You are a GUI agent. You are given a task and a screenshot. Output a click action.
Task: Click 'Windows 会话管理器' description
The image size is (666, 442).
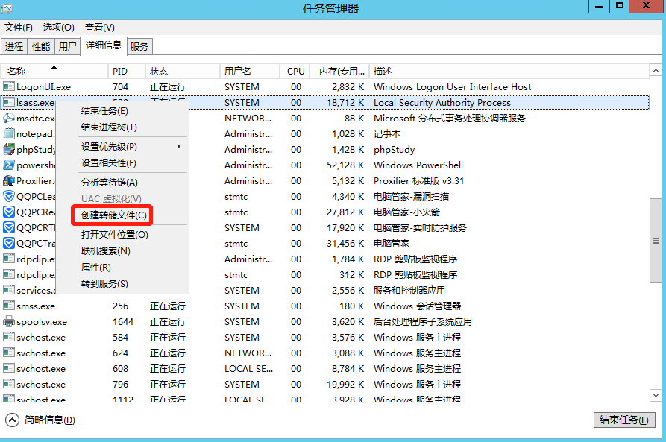pos(417,306)
